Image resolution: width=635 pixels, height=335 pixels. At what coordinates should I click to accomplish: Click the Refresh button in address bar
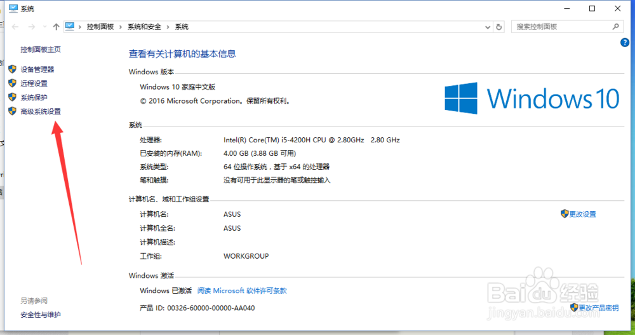pos(499,27)
